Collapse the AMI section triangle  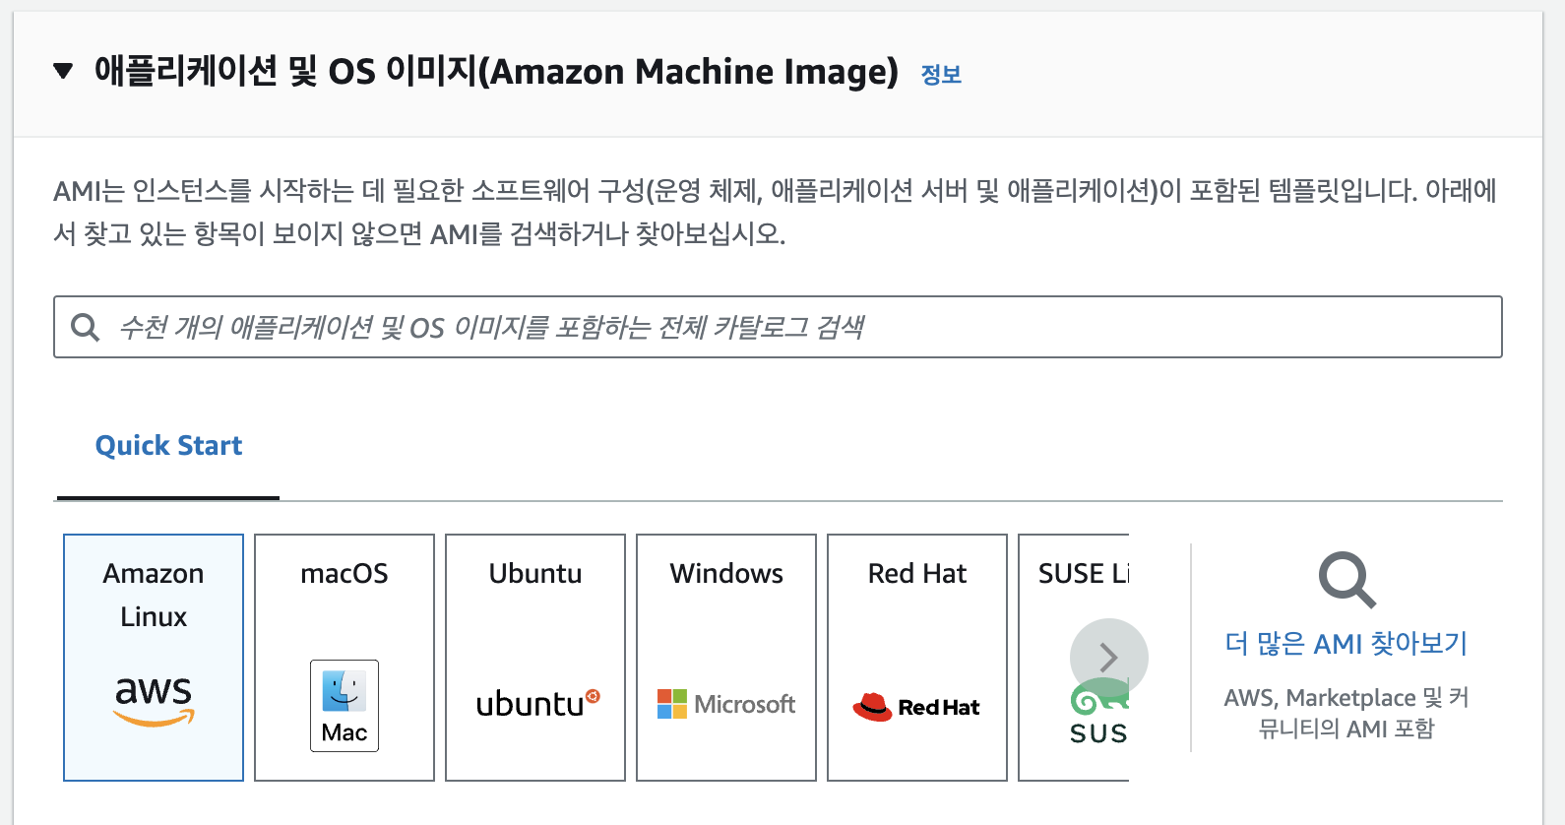tap(63, 71)
